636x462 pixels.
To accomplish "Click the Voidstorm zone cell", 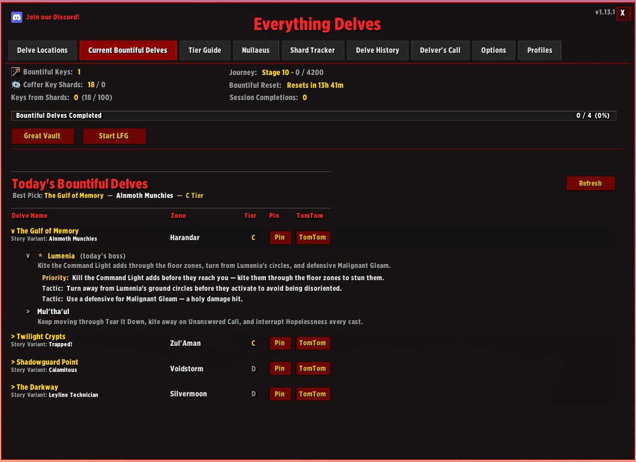I will (186, 369).
